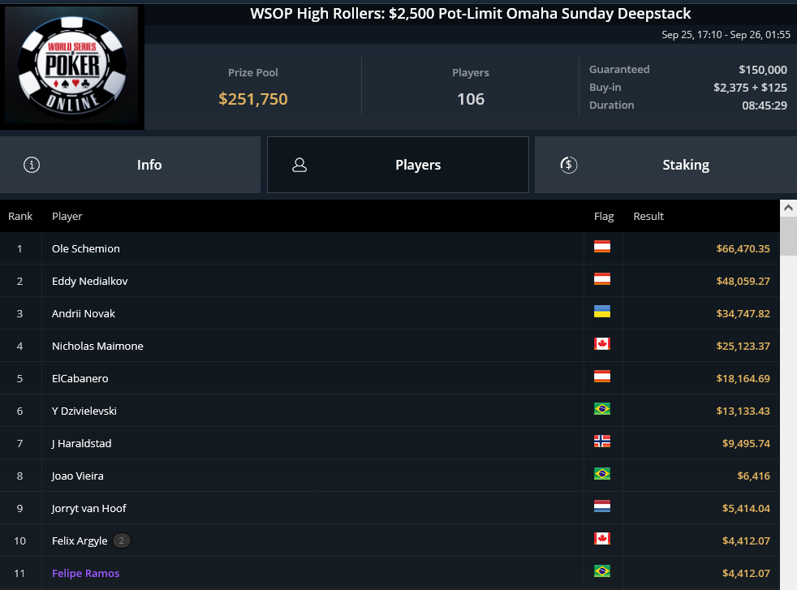Click the person icon on Players tab
Viewport: 797px width, 590px height.
(x=299, y=165)
